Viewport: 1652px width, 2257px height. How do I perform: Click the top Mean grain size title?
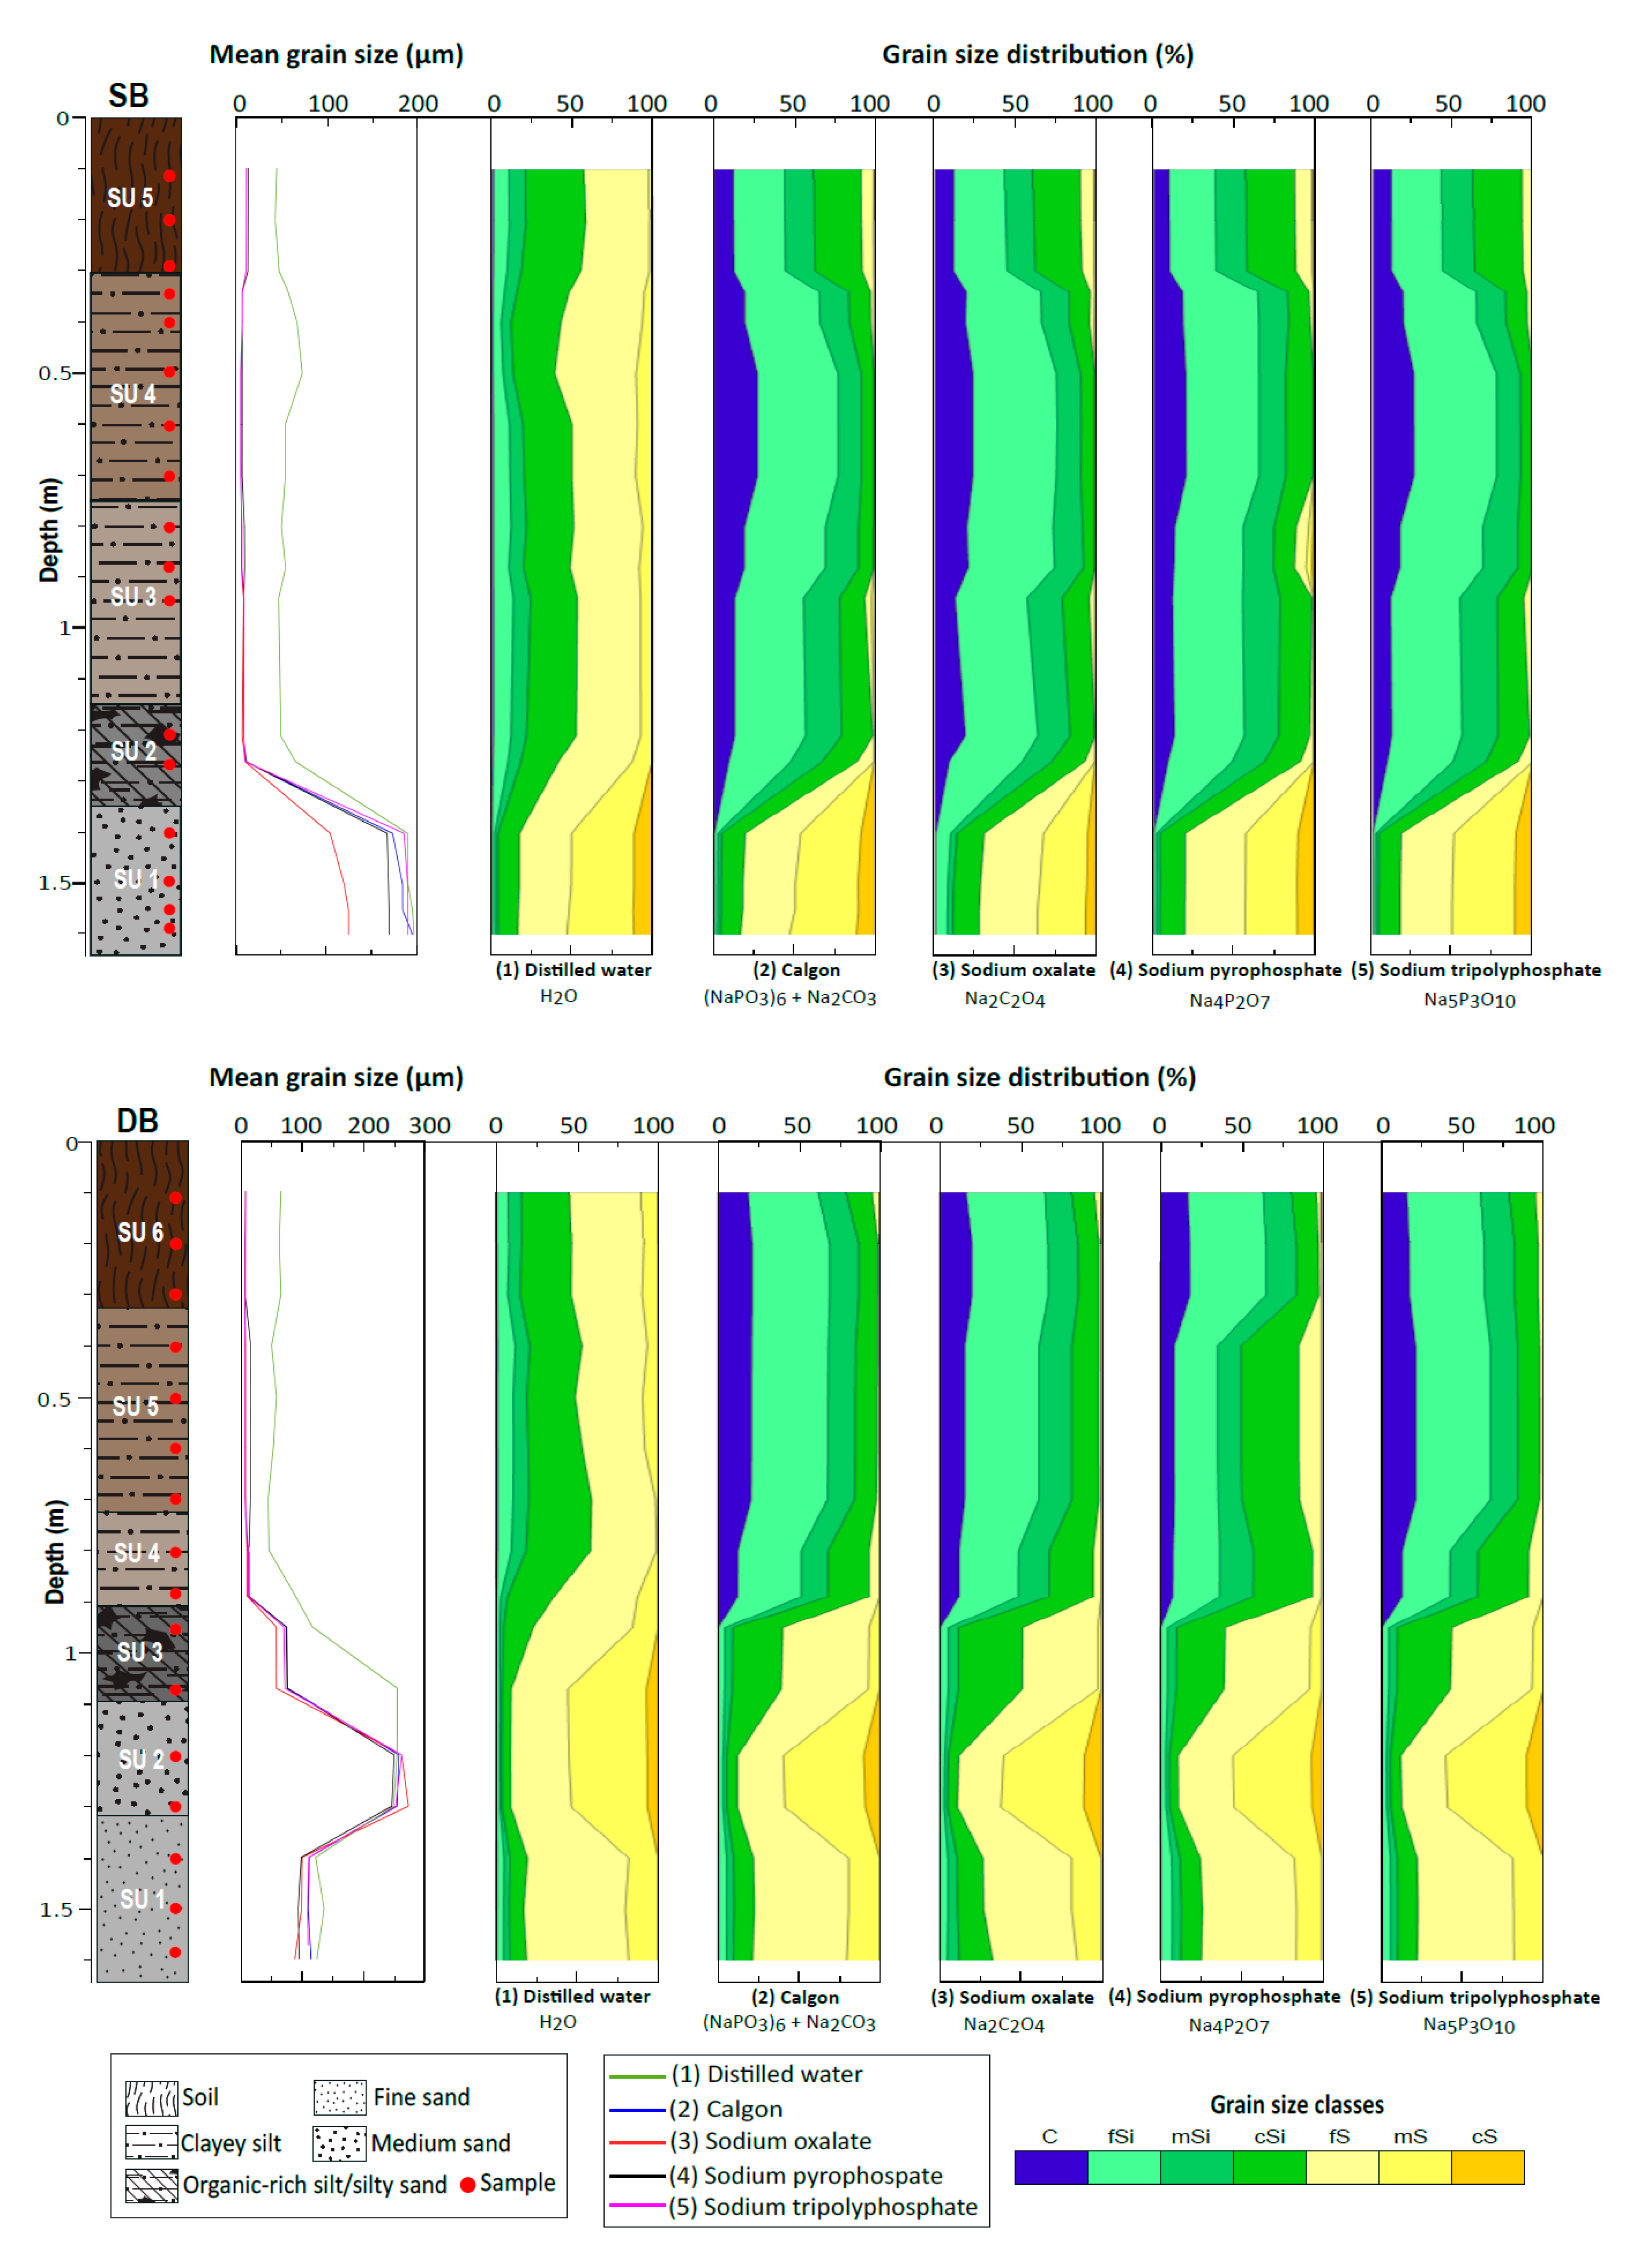click(336, 54)
